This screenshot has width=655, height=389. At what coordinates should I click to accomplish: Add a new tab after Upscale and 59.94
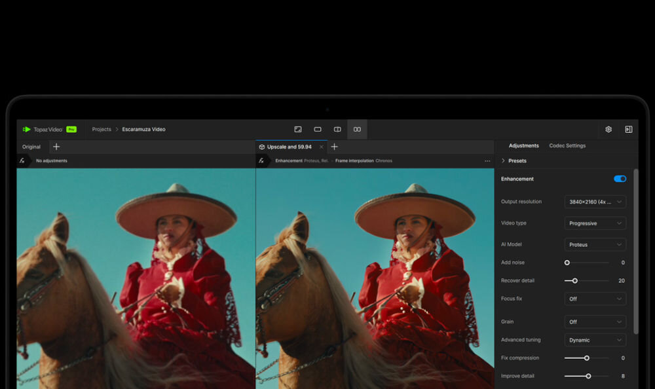(x=334, y=147)
